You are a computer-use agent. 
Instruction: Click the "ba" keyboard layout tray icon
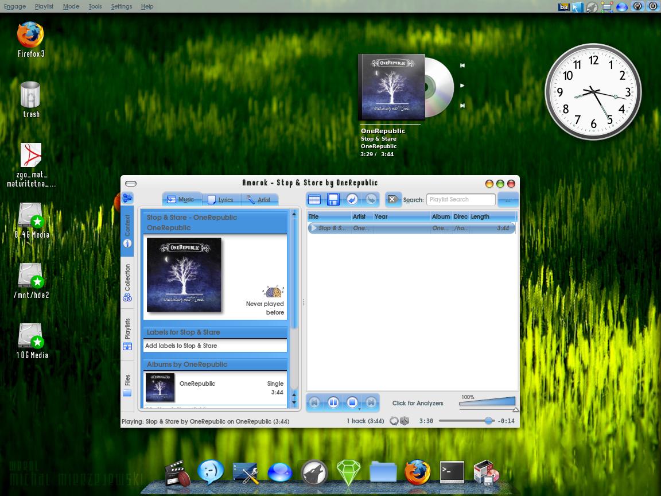563,7
